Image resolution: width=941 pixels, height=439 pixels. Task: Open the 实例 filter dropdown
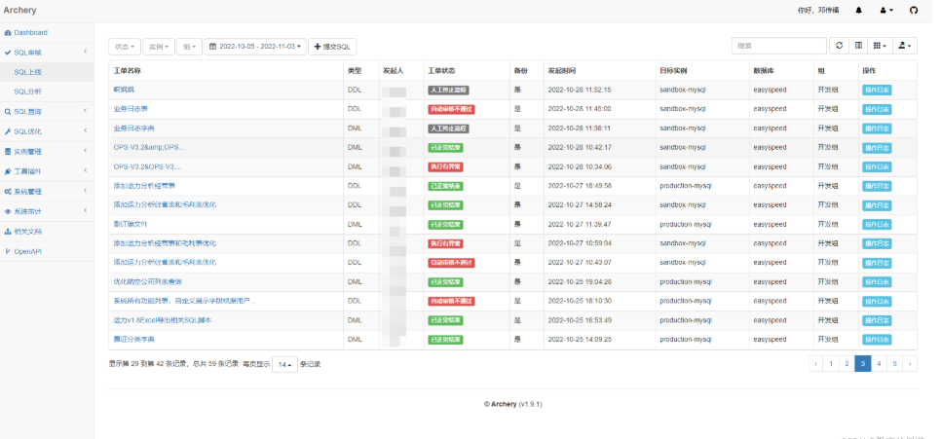159,46
